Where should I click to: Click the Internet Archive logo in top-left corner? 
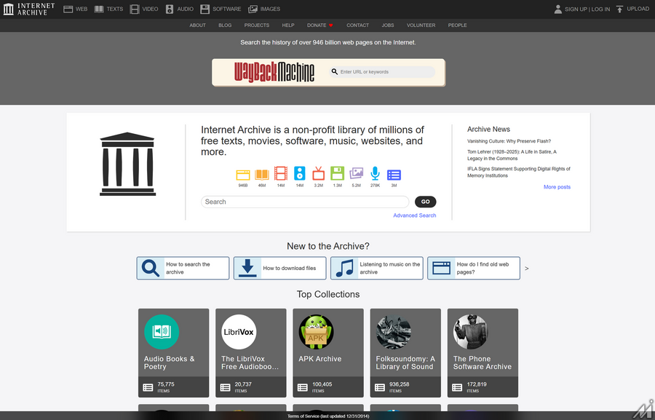coord(29,9)
